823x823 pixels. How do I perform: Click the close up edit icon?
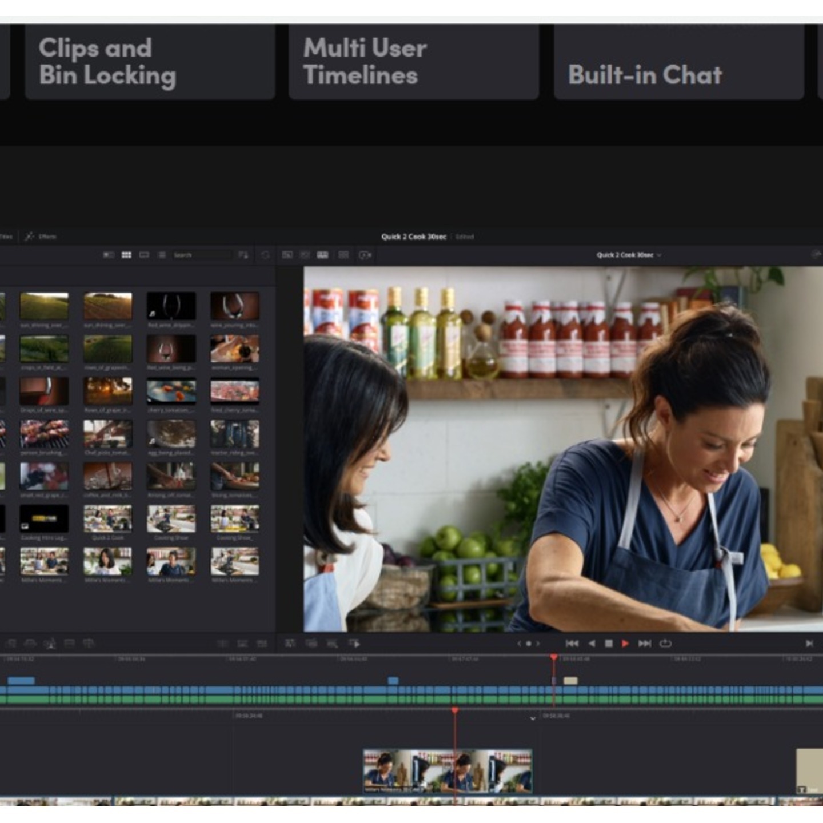pyautogui.click(x=69, y=644)
